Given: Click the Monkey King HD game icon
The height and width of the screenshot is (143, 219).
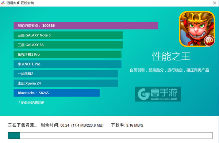Looking at the screenshot, I should pos(197,29).
